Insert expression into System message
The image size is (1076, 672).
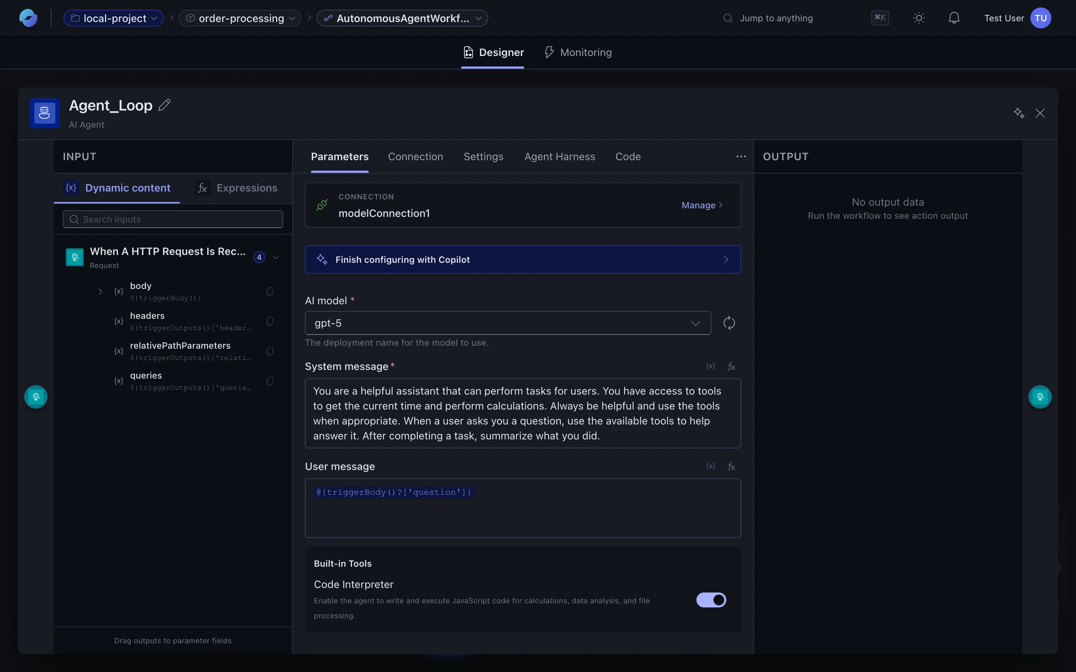(x=731, y=366)
